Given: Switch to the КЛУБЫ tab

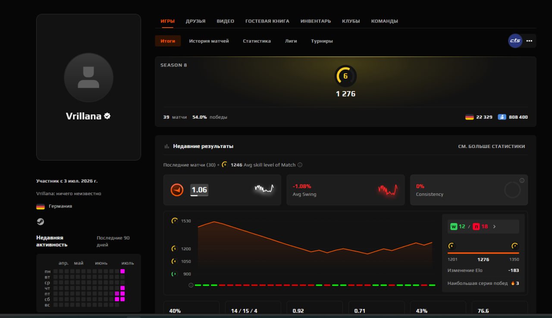Looking at the screenshot, I should (351, 21).
